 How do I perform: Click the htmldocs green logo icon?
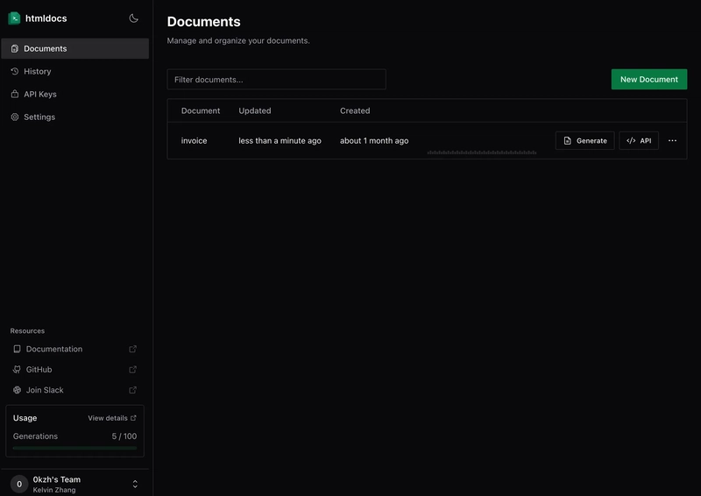[14, 18]
